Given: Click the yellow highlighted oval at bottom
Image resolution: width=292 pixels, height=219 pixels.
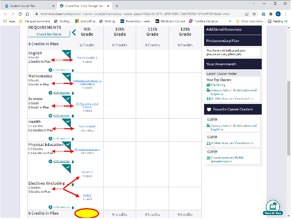Looking at the screenshot, I should coord(87,213).
